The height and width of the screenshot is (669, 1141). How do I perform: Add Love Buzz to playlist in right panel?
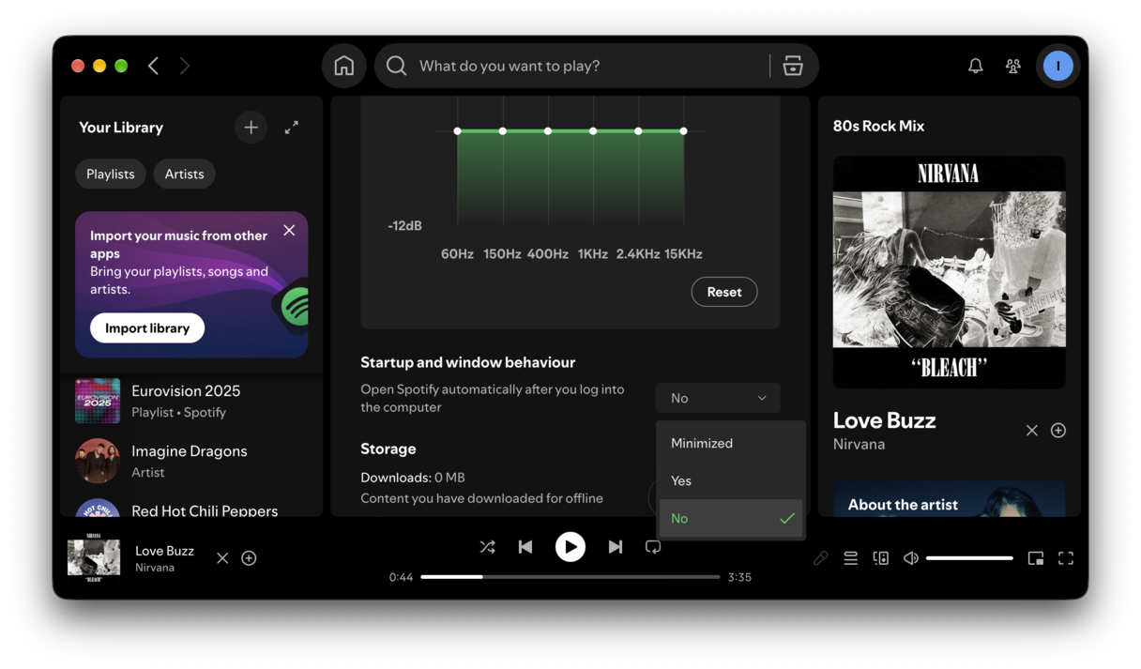point(1058,430)
